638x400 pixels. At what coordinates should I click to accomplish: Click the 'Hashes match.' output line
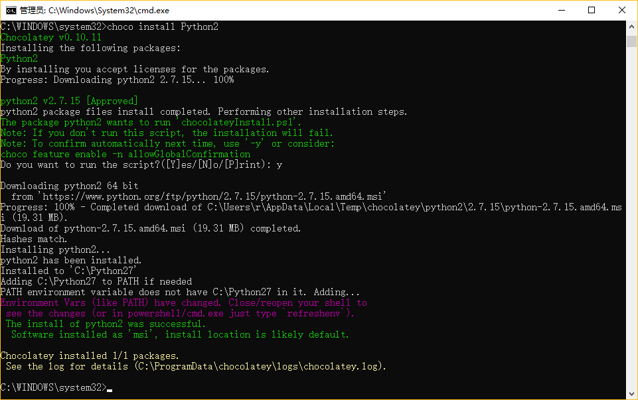click(x=34, y=239)
